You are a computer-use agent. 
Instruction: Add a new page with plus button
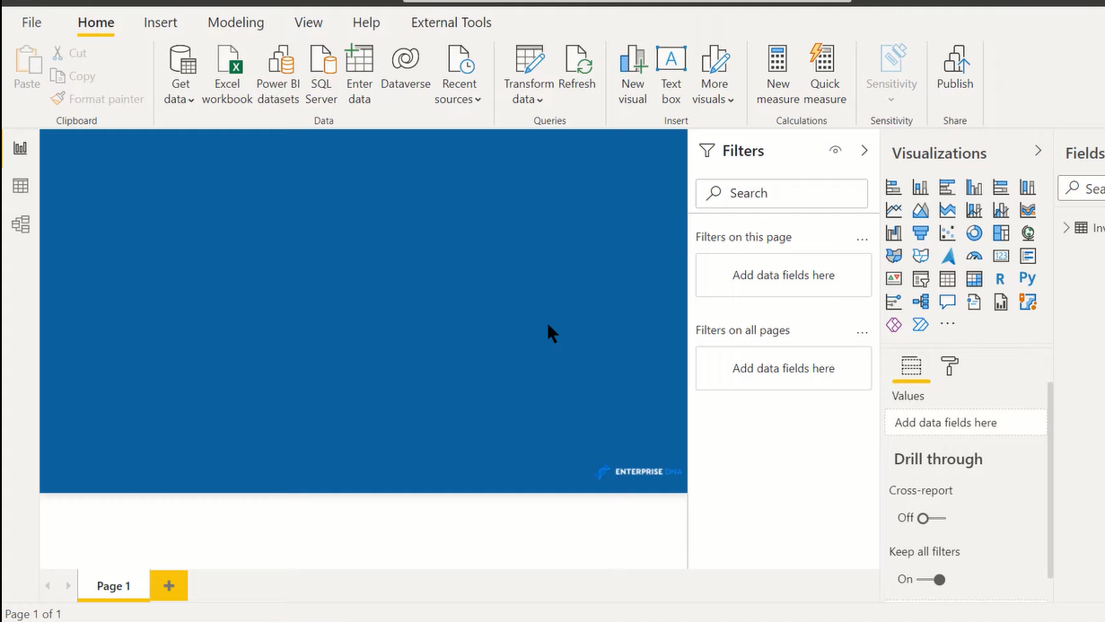pos(169,586)
